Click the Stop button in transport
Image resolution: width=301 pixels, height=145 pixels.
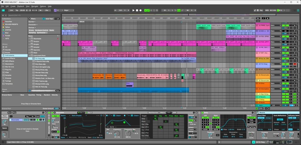137,10
